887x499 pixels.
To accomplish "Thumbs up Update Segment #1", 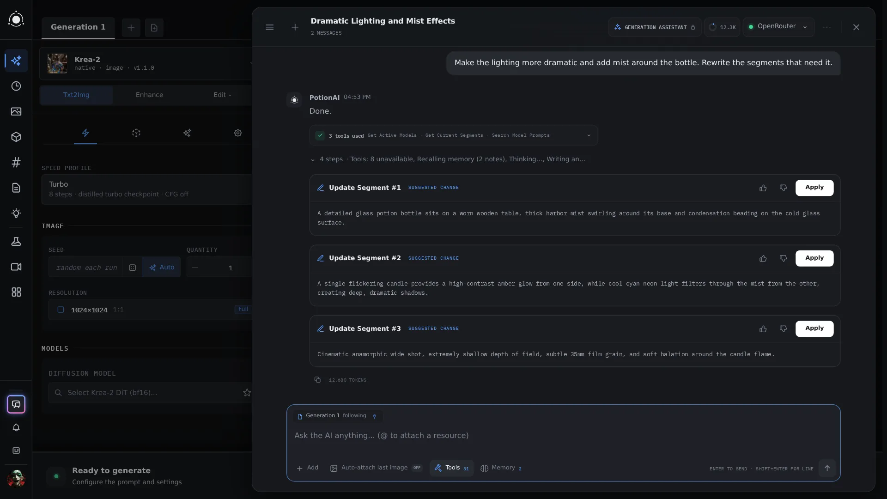I will tap(763, 188).
